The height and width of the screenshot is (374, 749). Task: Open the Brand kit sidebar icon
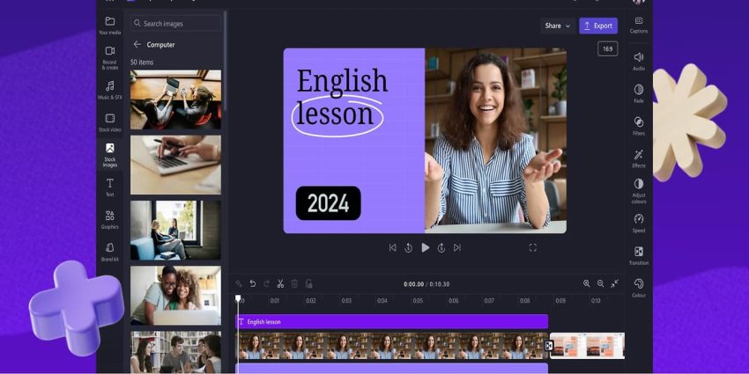[110, 252]
